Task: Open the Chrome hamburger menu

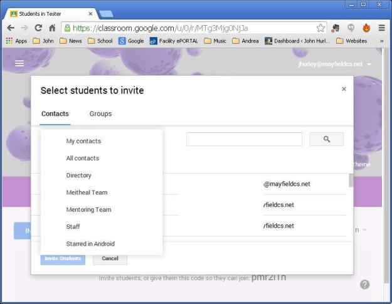Action: point(381,28)
